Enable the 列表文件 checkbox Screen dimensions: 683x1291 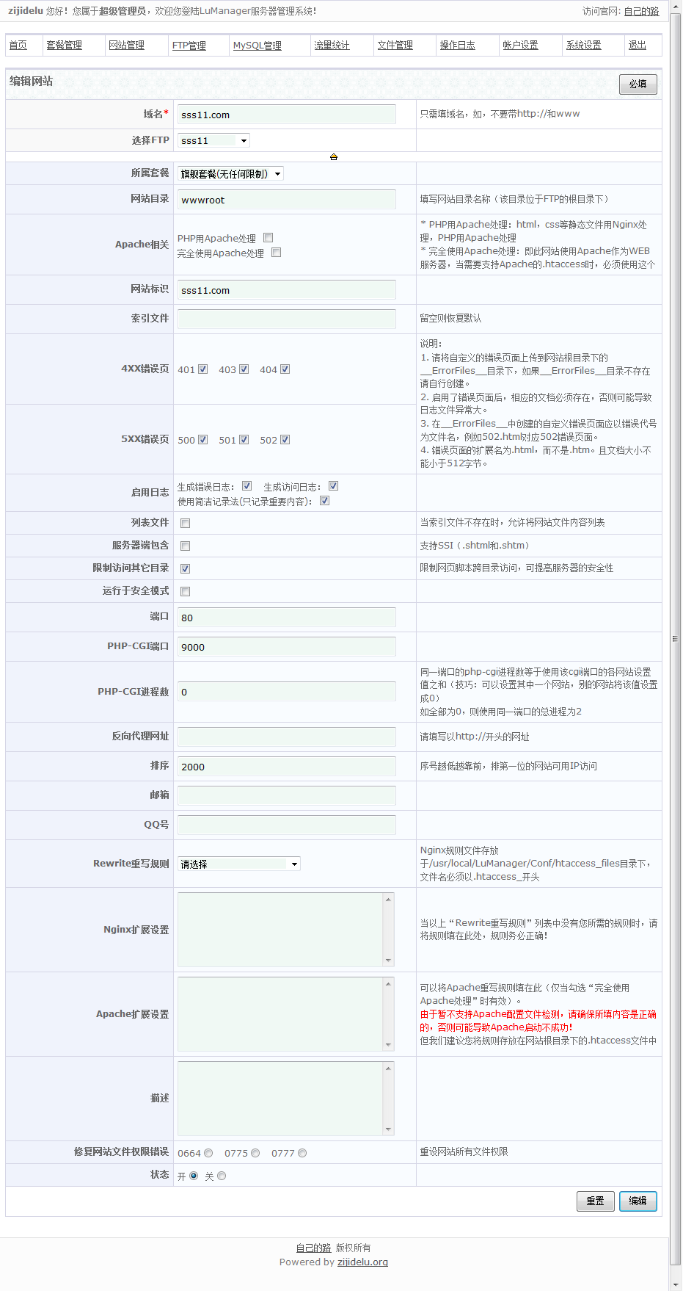186,524
